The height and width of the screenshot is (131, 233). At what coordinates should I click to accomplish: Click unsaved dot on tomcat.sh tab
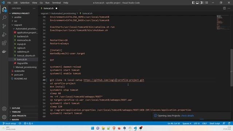click(x=56, y=8)
